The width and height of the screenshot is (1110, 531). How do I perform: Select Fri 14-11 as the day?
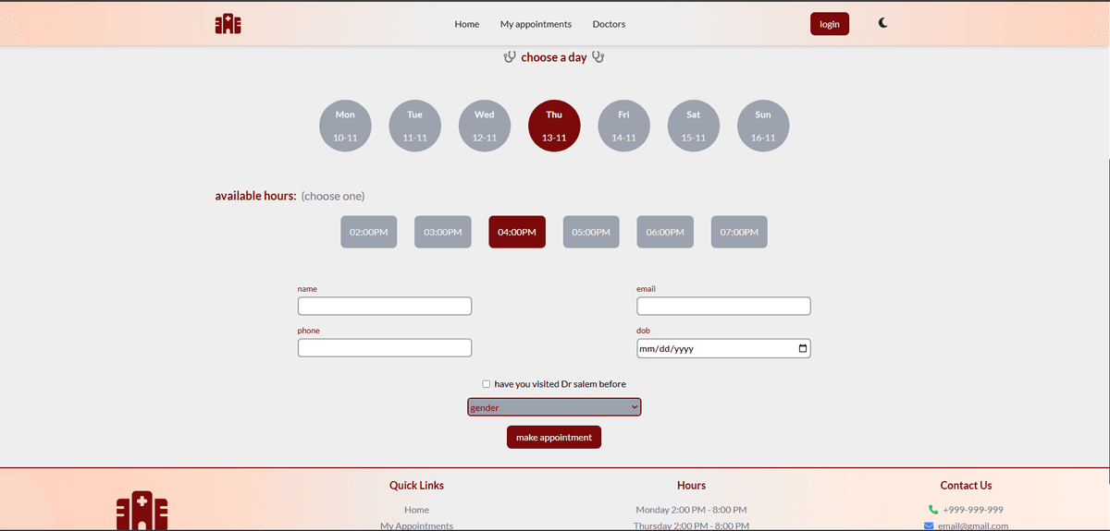pos(623,127)
